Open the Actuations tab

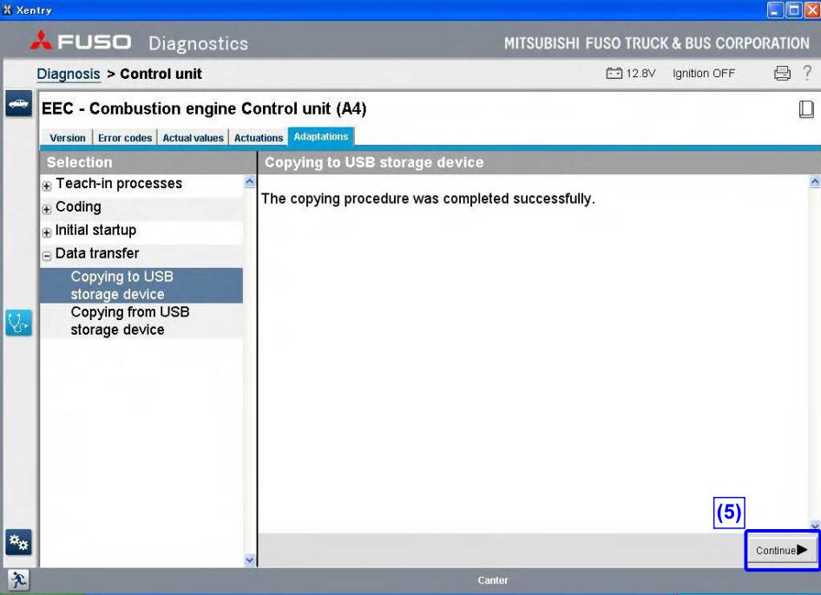tap(258, 138)
